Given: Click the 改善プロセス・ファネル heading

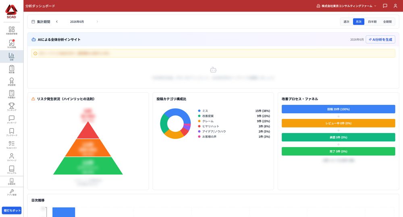Looking at the screenshot, I should click(x=300, y=99).
